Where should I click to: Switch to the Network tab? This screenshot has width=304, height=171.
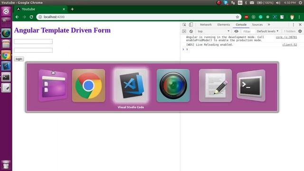pos(206,25)
